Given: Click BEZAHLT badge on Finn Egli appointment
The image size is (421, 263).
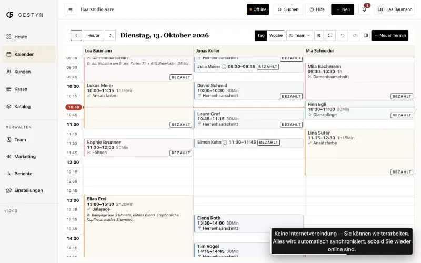Looking at the screenshot, I should pyautogui.click(x=402, y=115).
